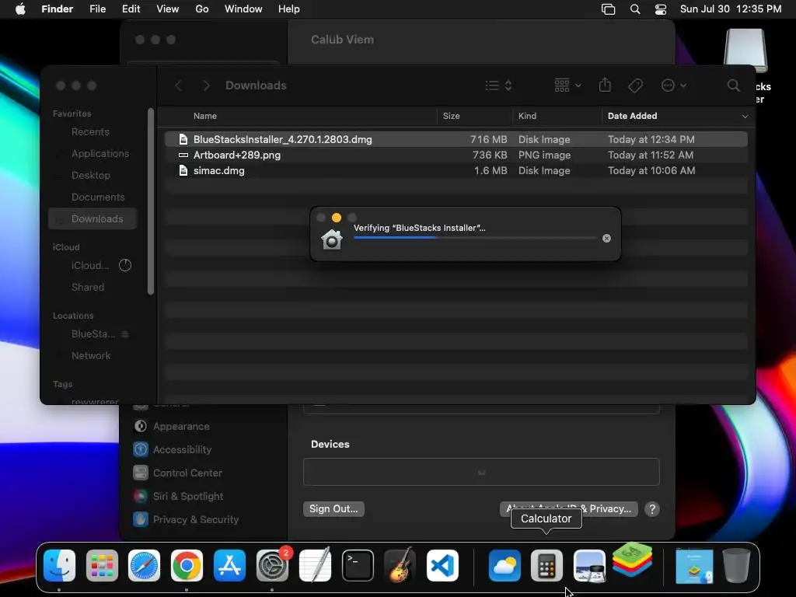Image resolution: width=796 pixels, height=597 pixels.
Task: Open the View menu
Action: click(x=168, y=9)
